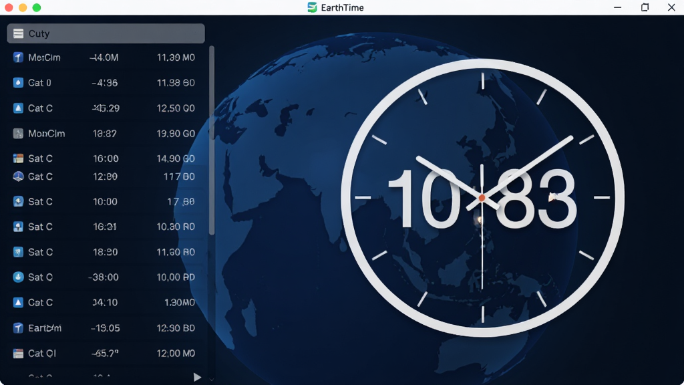Click the green macOS zoom button
Viewport: 684px width, 385px height.
pos(37,7)
